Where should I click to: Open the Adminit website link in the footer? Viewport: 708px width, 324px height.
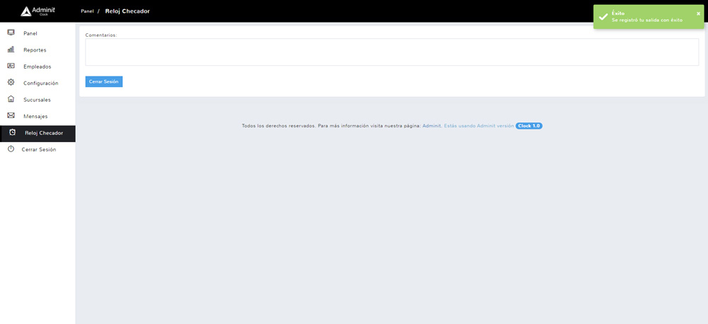431,126
